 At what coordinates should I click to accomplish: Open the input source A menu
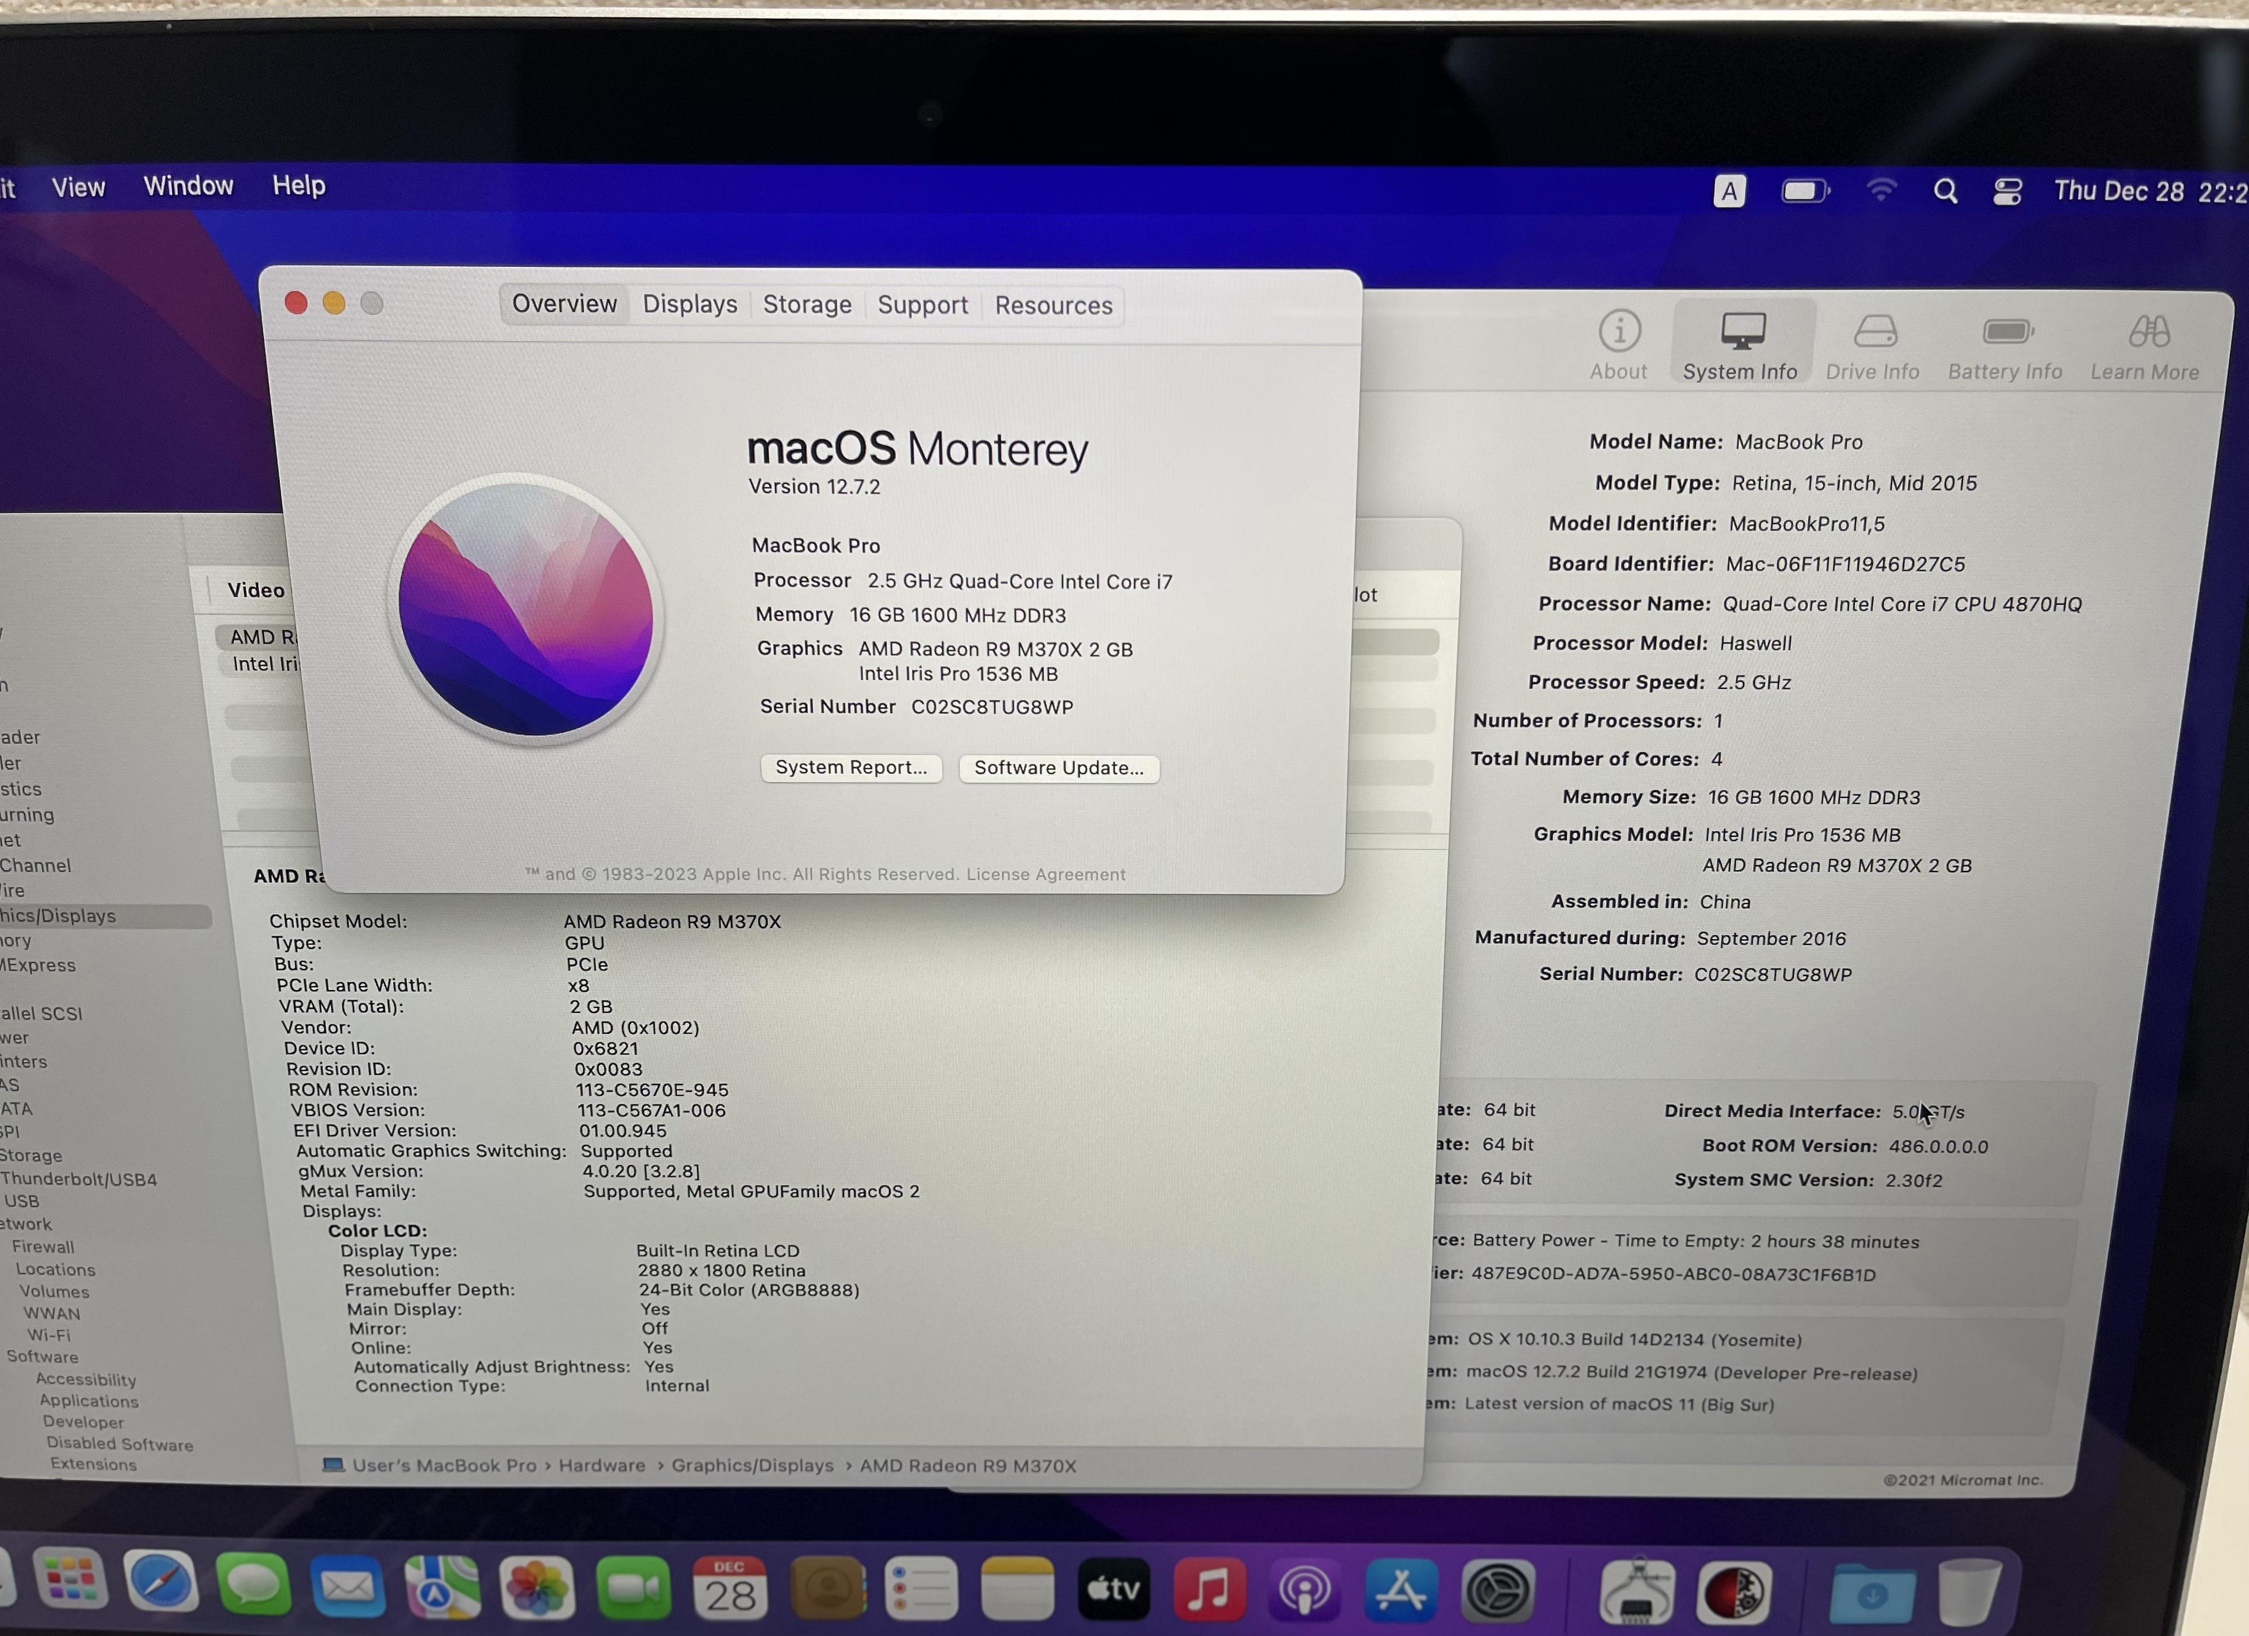point(1729,190)
